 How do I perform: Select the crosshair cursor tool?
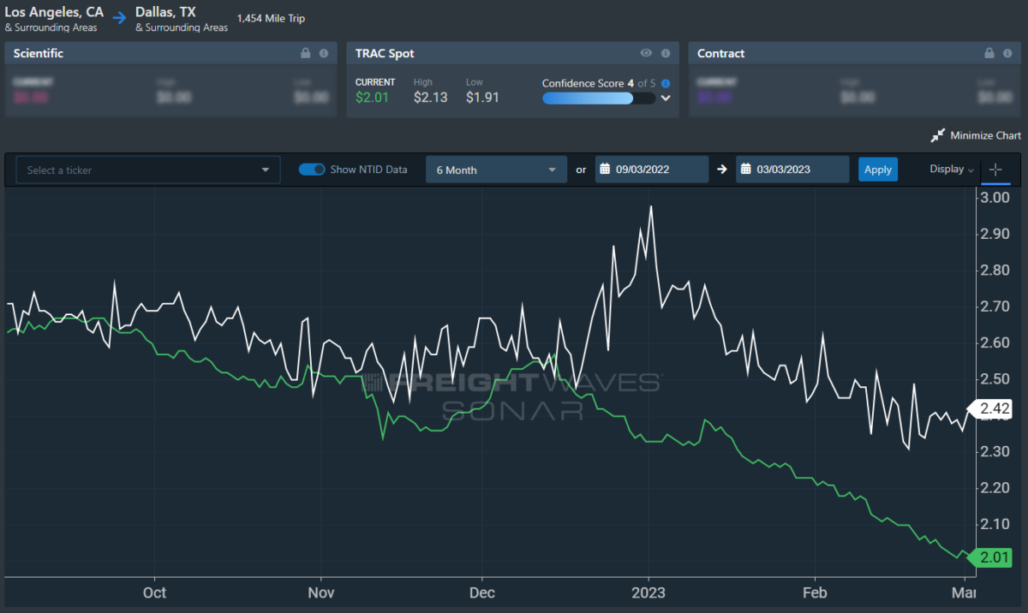(995, 170)
